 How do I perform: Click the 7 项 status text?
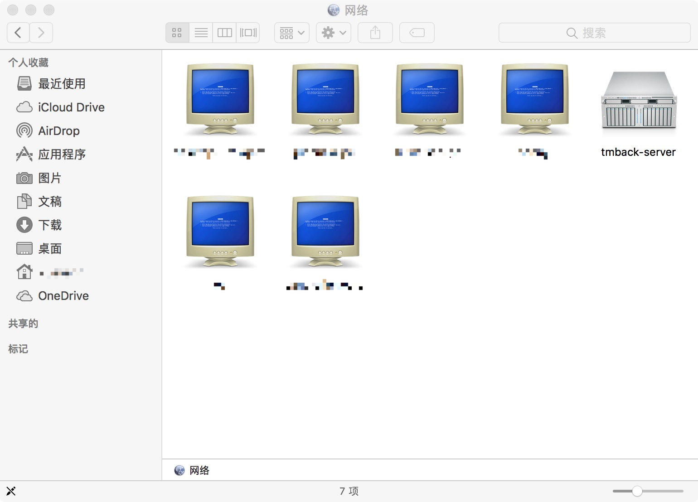tap(349, 491)
